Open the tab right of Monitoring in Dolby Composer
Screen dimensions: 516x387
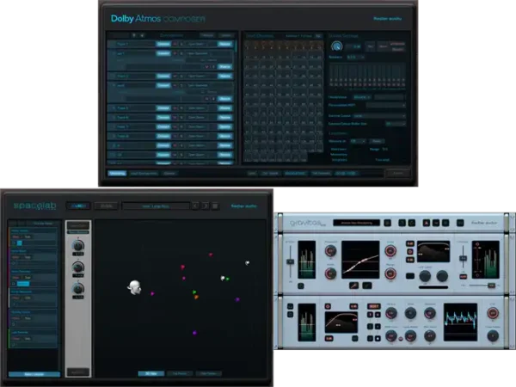(x=144, y=173)
